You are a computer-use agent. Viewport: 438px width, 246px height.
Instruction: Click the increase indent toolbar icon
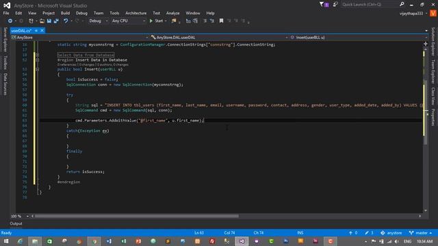pos(212,21)
